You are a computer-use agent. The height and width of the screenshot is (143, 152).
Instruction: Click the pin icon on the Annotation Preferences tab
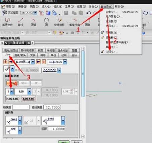click(6, 43)
